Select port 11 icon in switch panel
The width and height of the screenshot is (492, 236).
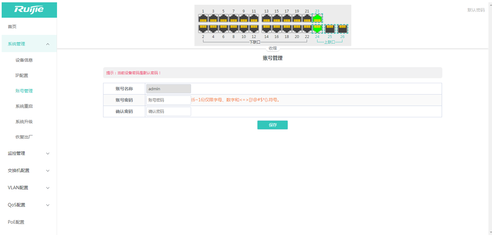pyautogui.click(x=254, y=19)
